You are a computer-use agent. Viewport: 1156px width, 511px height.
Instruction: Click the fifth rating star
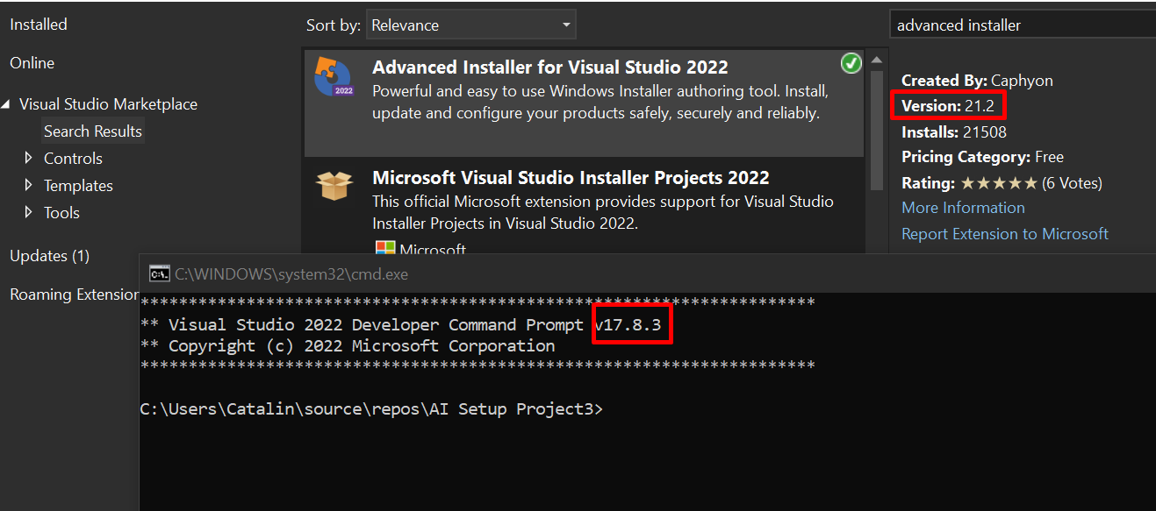click(x=1031, y=182)
